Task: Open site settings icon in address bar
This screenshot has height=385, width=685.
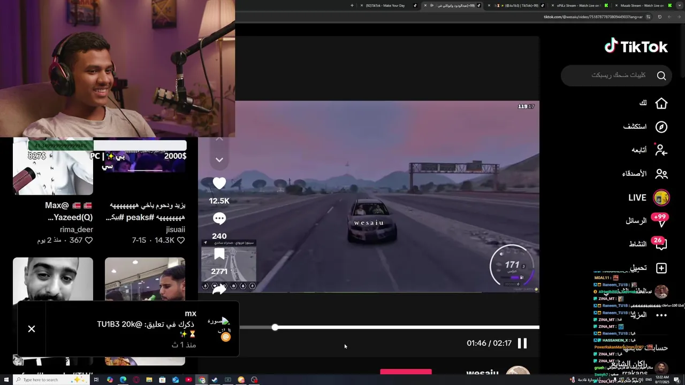Action: click(x=648, y=17)
